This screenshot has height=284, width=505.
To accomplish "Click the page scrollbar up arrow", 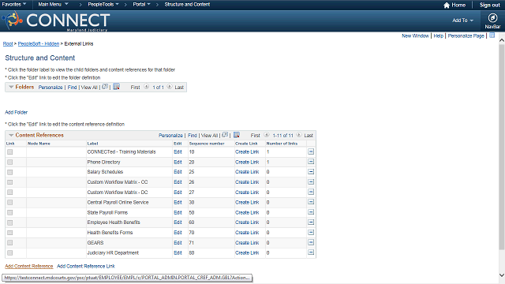I will (502, 40).
